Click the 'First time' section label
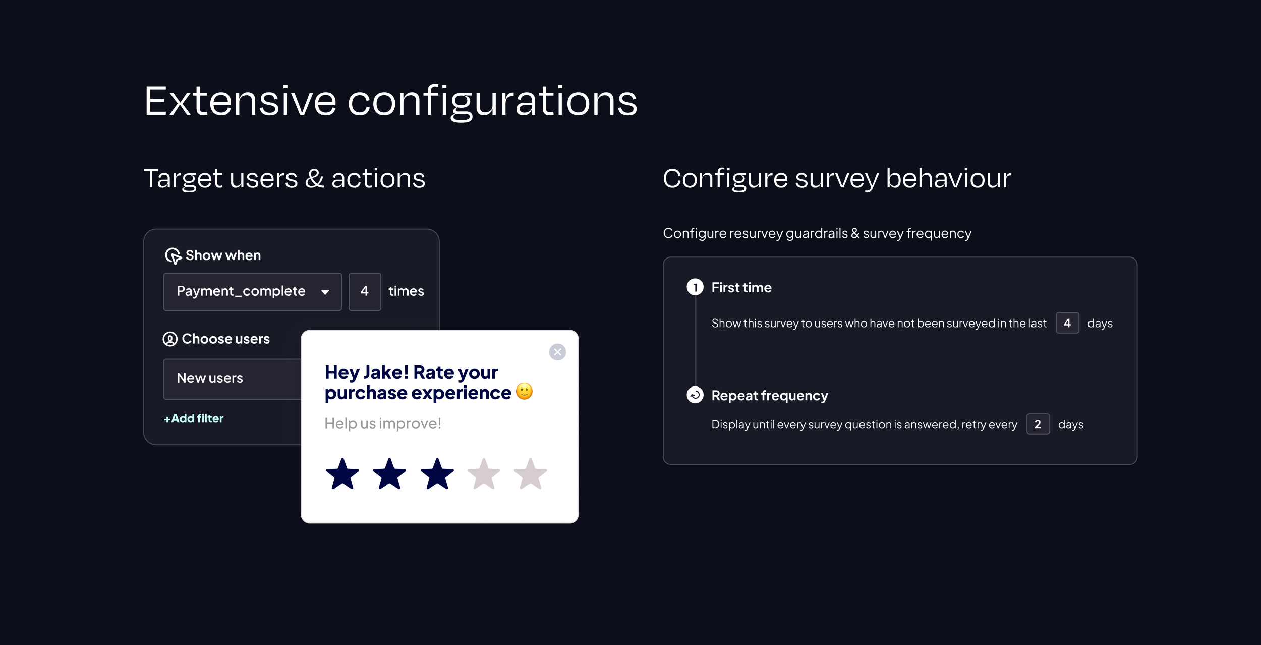Viewport: 1261px width, 645px height. [x=741, y=287]
